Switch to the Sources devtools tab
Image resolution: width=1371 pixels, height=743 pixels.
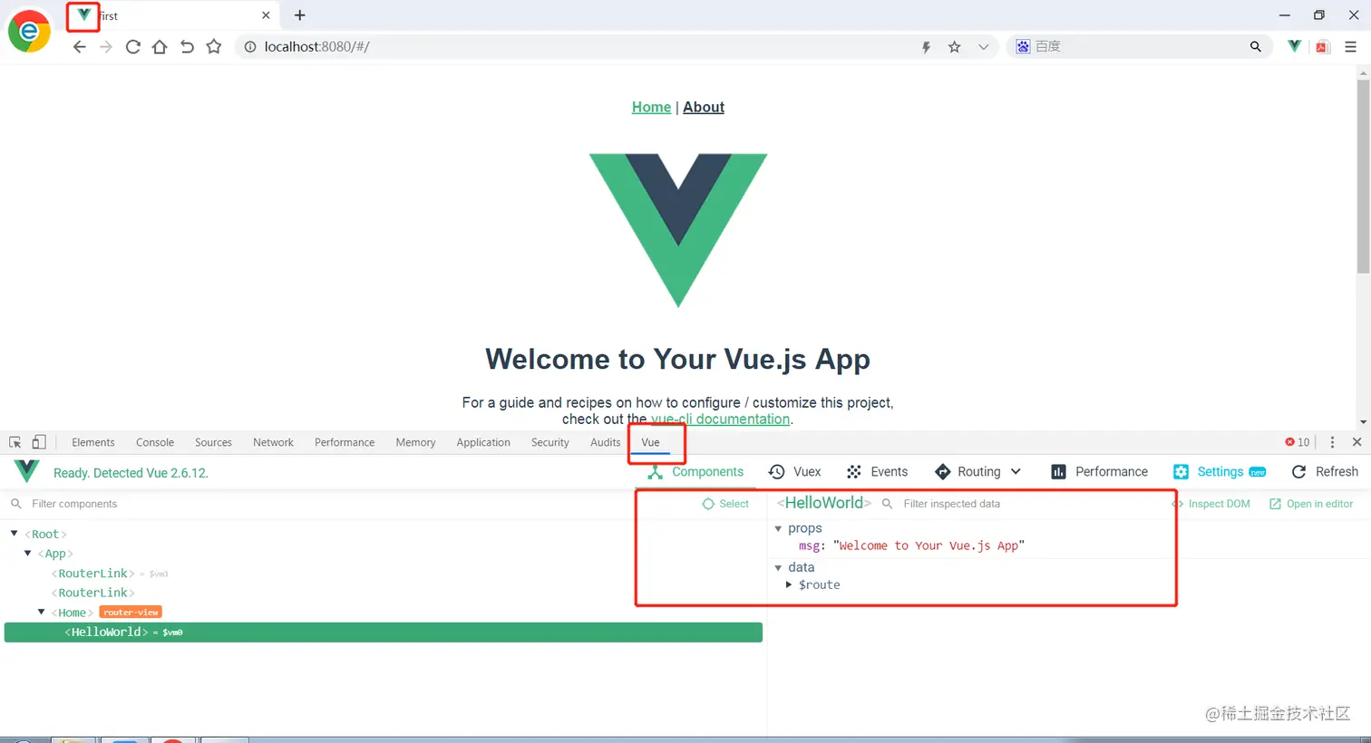coord(213,442)
